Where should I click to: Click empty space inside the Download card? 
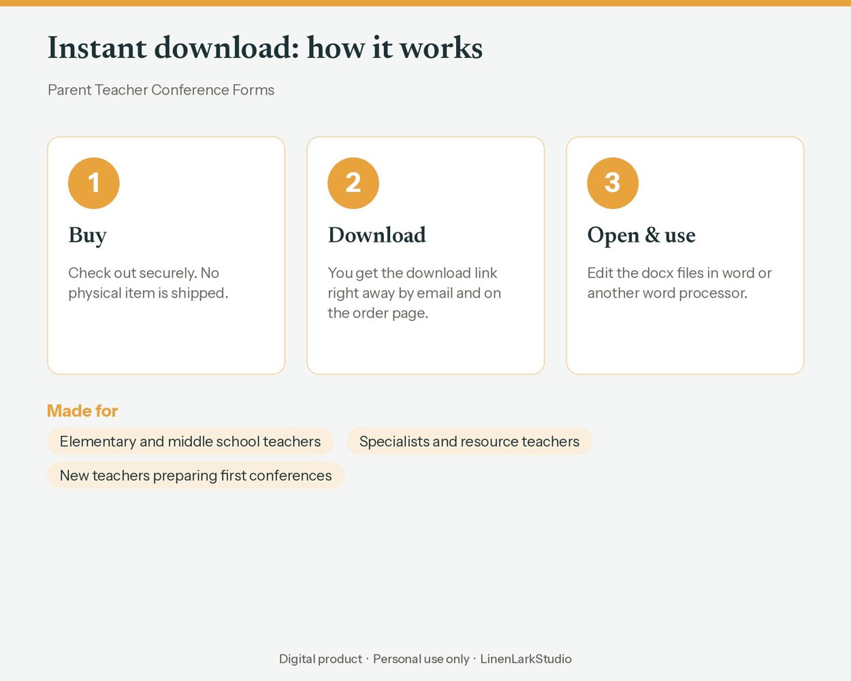pos(425,347)
